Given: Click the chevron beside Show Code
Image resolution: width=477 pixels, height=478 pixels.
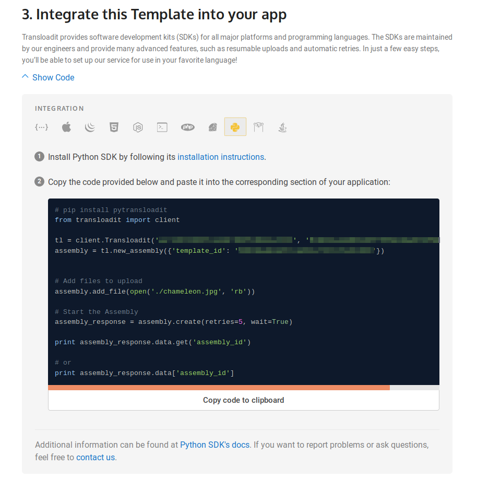Looking at the screenshot, I should point(25,77).
